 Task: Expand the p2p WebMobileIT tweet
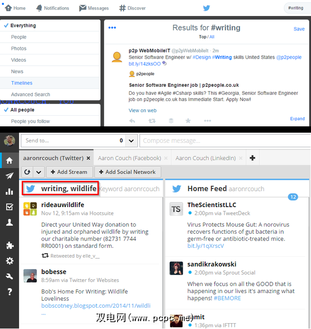point(297,119)
